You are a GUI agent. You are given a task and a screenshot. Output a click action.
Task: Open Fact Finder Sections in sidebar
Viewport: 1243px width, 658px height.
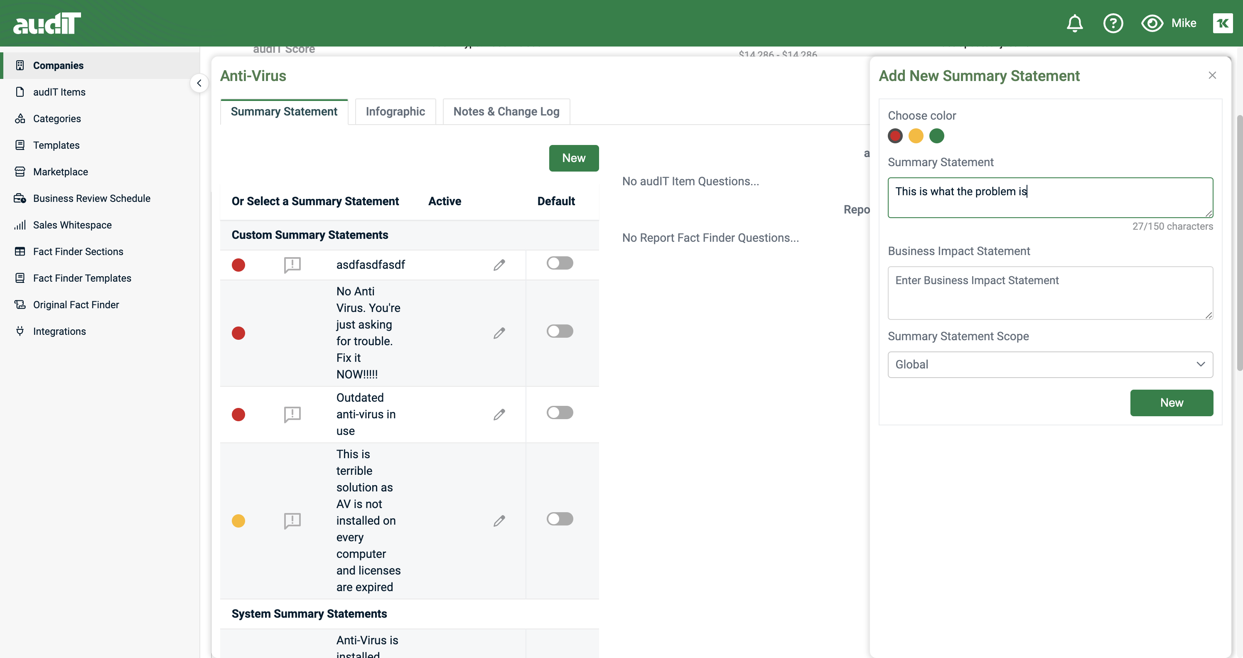click(100, 251)
